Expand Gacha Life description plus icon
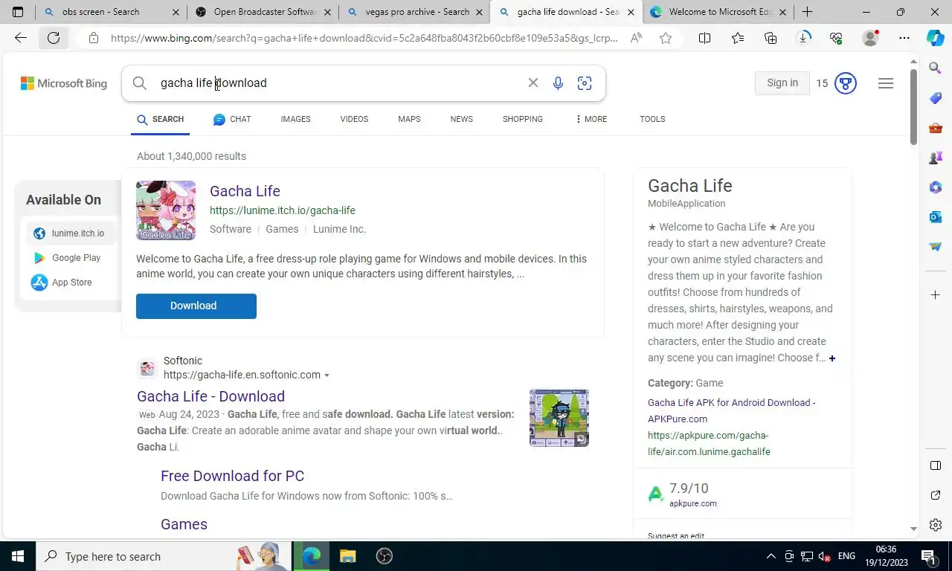The image size is (952, 571). pyautogui.click(x=832, y=358)
